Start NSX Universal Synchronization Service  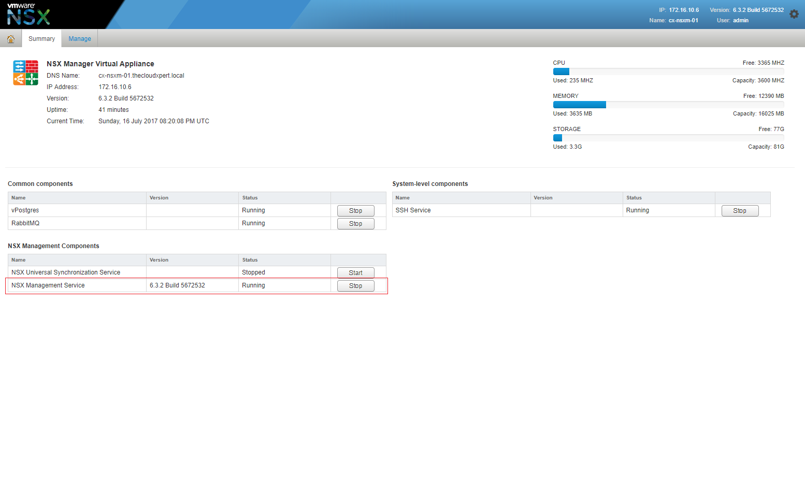click(355, 273)
